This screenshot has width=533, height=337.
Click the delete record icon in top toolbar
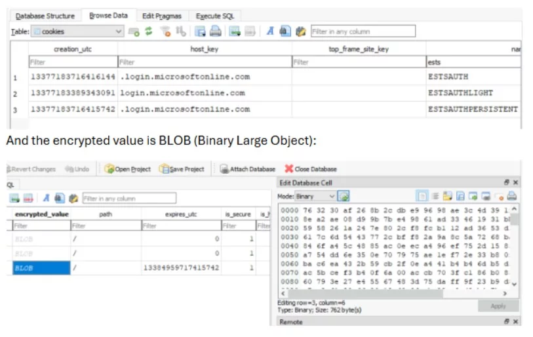point(248,31)
